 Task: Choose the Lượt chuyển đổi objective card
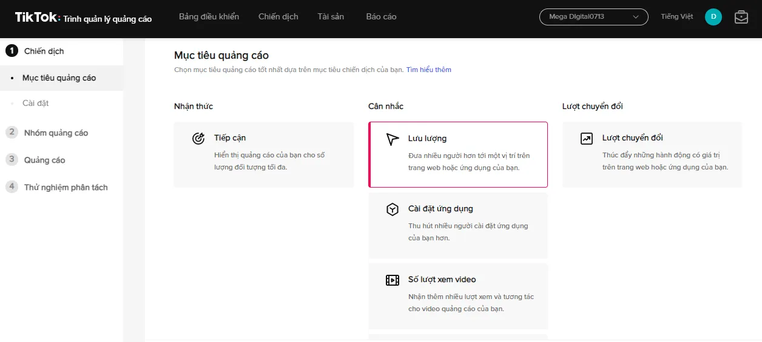(x=652, y=155)
